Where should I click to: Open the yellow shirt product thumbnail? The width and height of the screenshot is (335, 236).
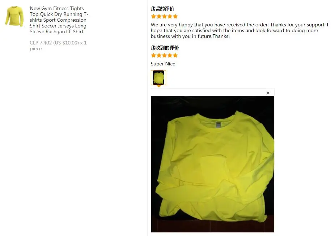click(x=14, y=16)
